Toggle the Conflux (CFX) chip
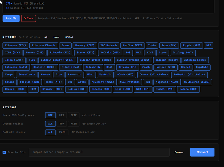Viewport: 224px width, 167px height. coord(132,45)
